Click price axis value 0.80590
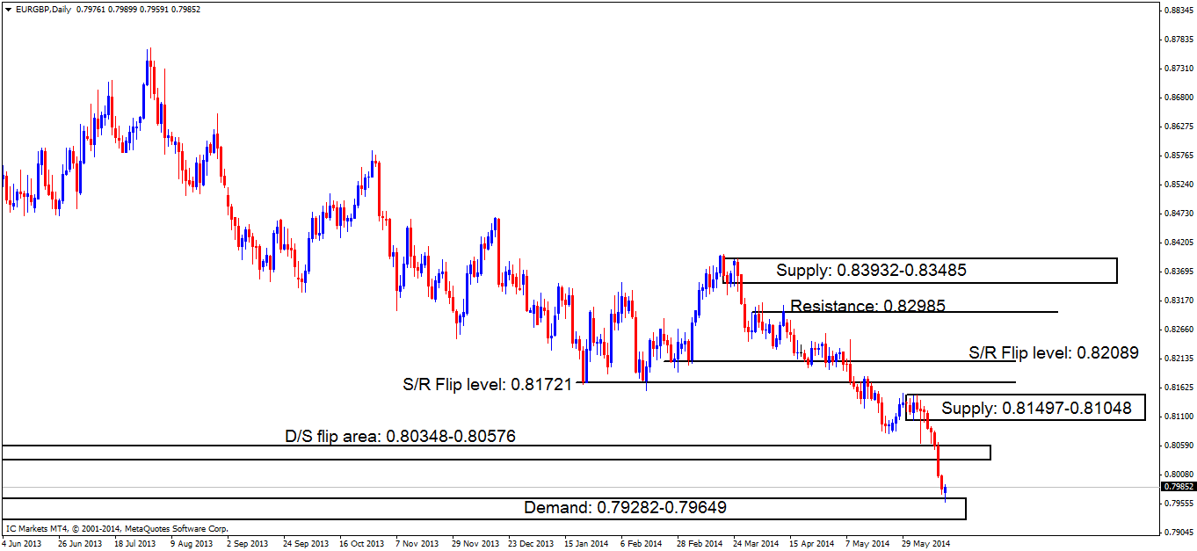The height and width of the screenshot is (551, 1197). coord(1178,446)
